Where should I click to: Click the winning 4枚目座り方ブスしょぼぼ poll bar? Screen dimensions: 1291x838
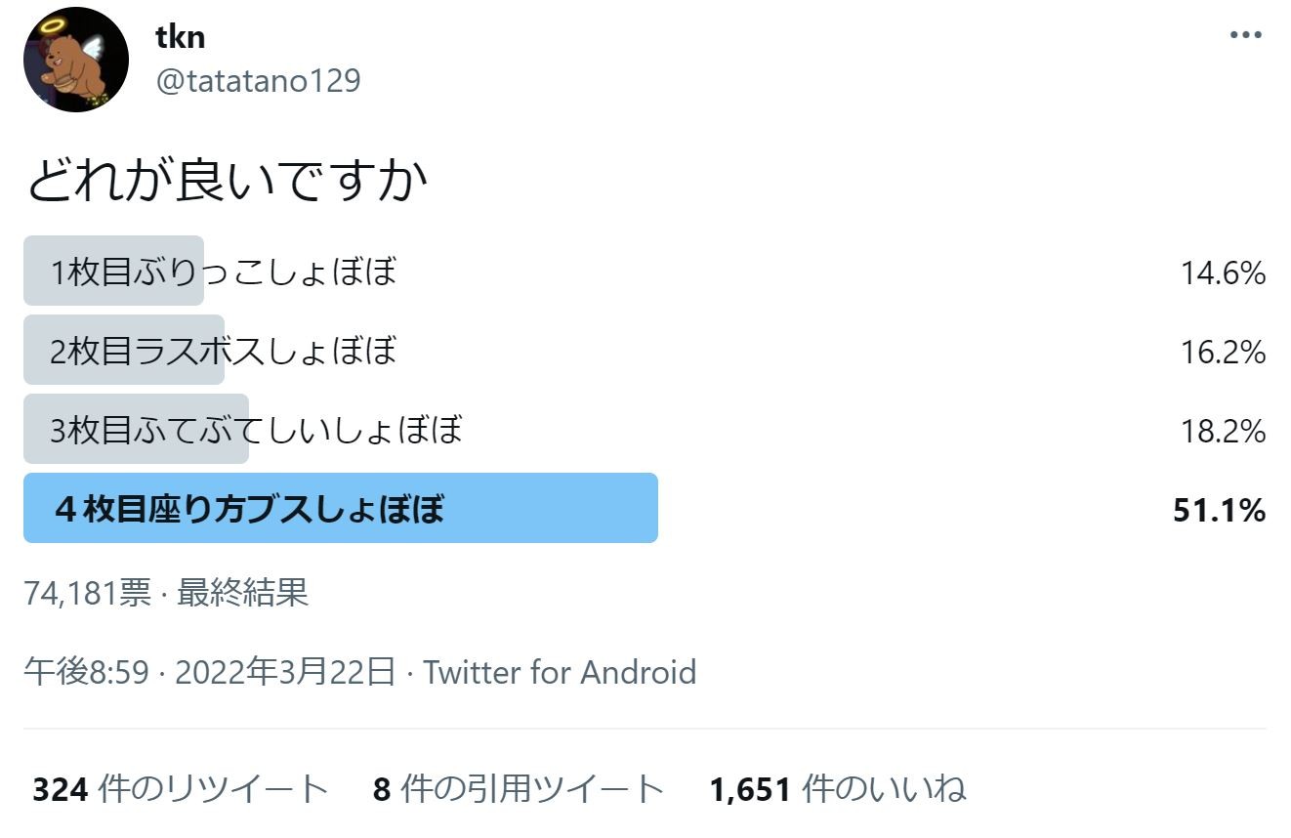coord(340,509)
